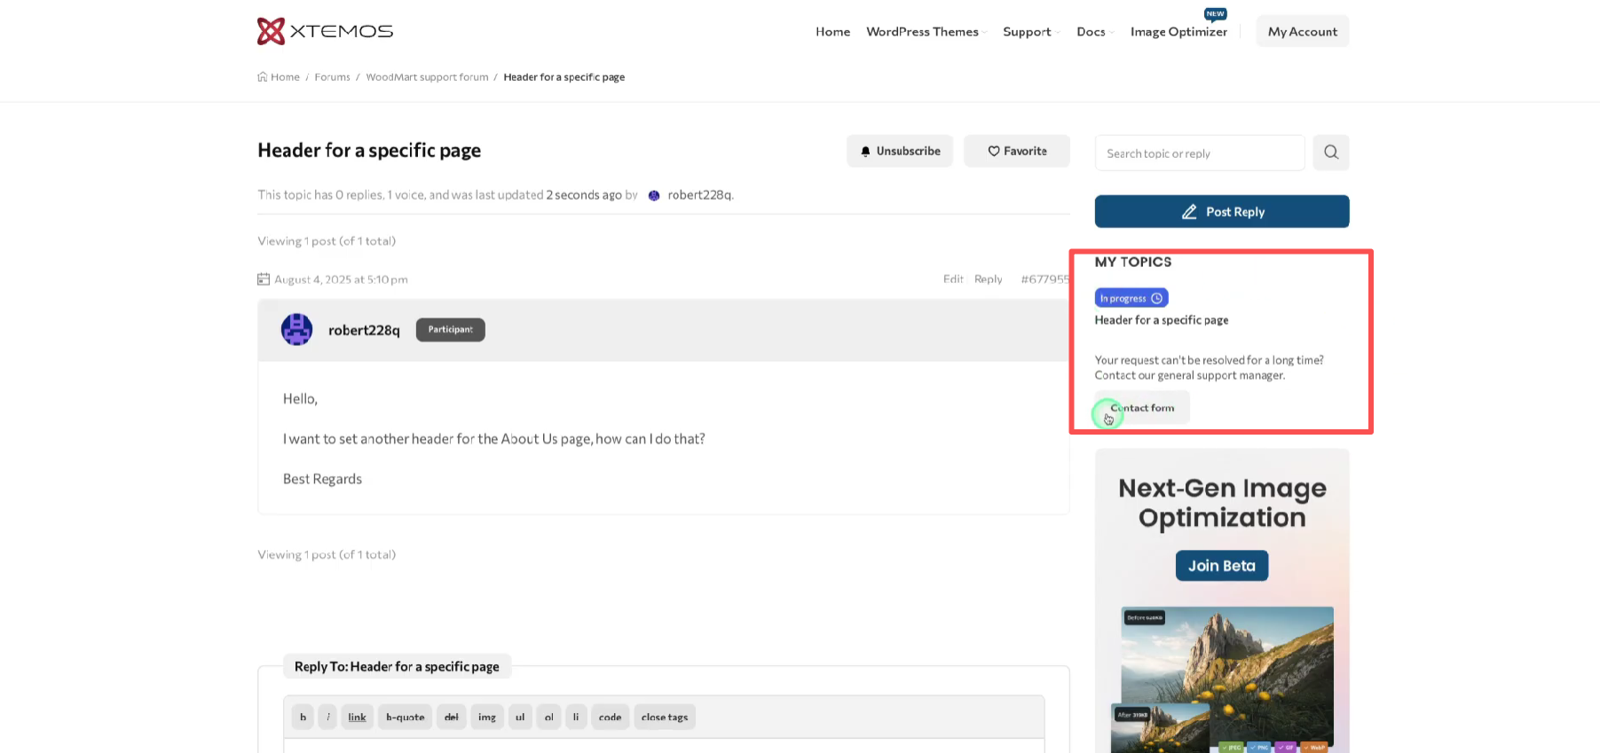Click the Xtemos logo icon
Viewport: 1600px width, 753px height.
click(271, 31)
